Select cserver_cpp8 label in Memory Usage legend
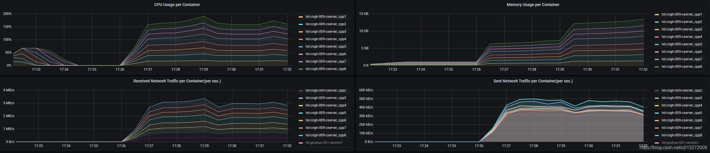The width and height of the screenshot is (710, 153). pyautogui.click(x=682, y=67)
